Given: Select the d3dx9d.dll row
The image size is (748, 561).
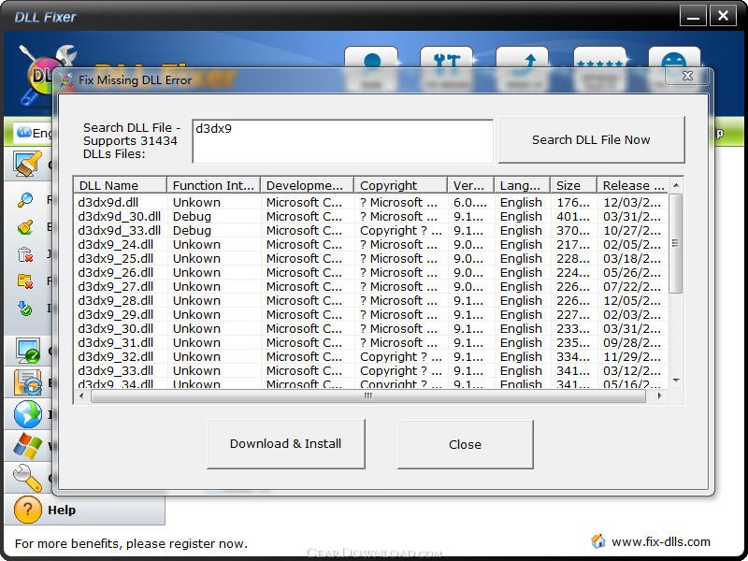Looking at the screenshot, I should 370,202.
